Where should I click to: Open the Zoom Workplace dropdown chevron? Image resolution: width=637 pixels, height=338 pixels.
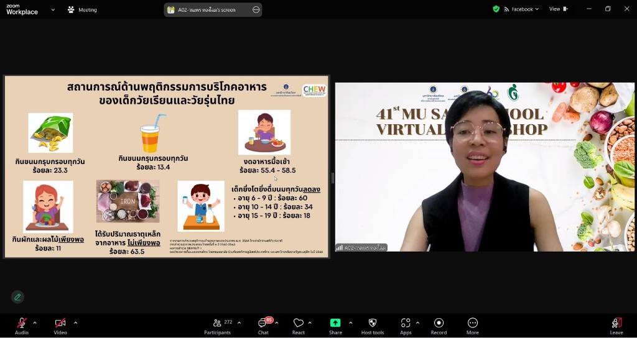pyautogui.click(x=53, y=10)
